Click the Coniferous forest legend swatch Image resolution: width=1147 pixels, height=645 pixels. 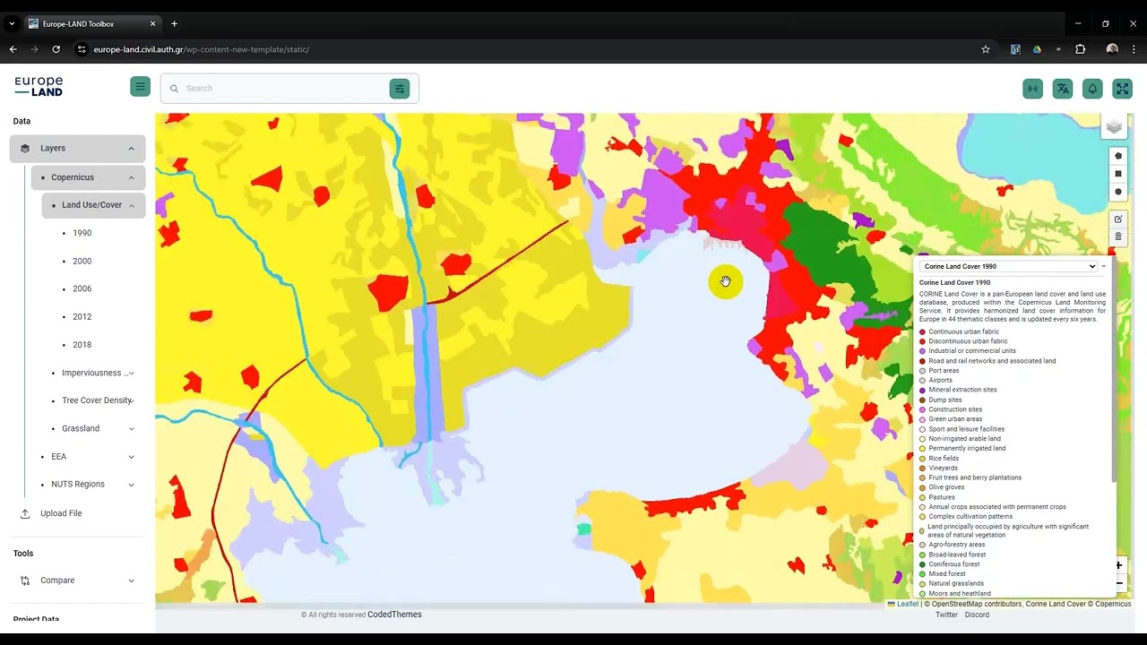pos(922,564)
